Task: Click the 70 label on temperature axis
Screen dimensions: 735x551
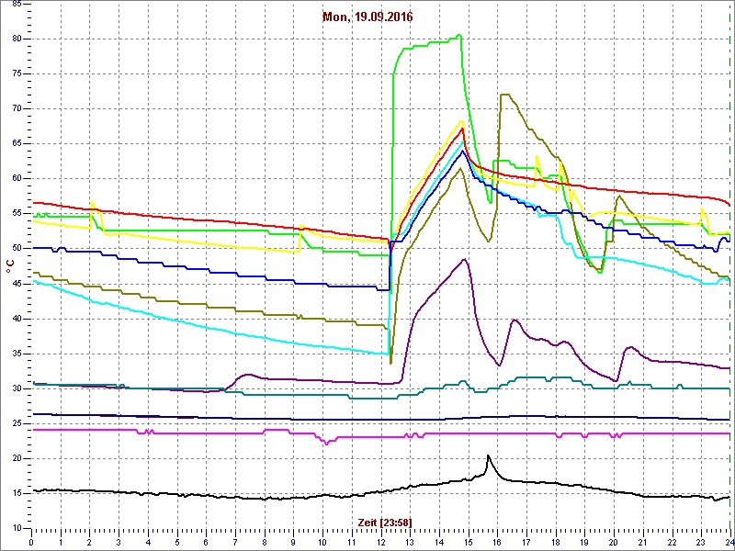Action: click(17, 108)
